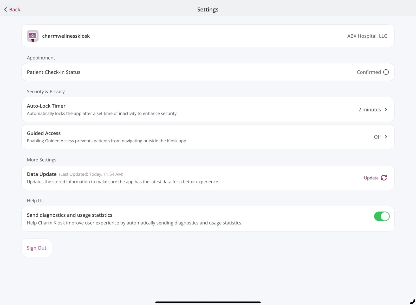Open the Patient Check-in Status info icon
This screenshot has width=416, height=305.
386,72
